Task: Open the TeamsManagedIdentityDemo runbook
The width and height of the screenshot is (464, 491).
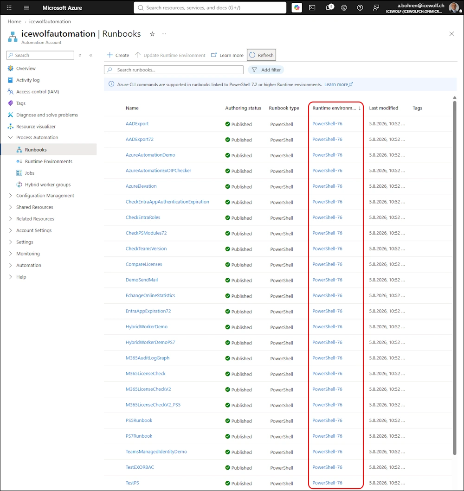Action: tap(156, 452)
